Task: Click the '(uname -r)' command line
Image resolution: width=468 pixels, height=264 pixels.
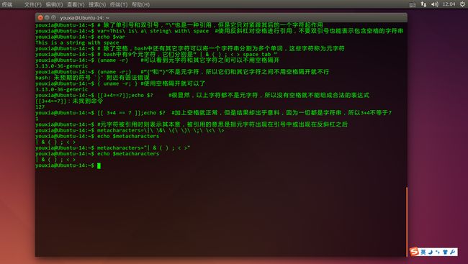Action: [157, 60]
